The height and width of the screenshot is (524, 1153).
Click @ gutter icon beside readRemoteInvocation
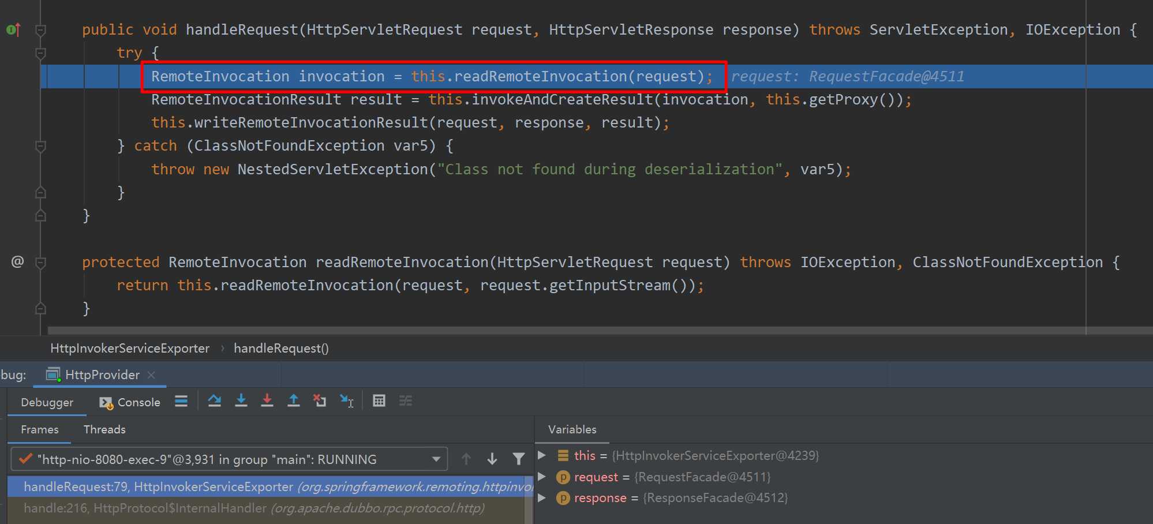(18, 262)
